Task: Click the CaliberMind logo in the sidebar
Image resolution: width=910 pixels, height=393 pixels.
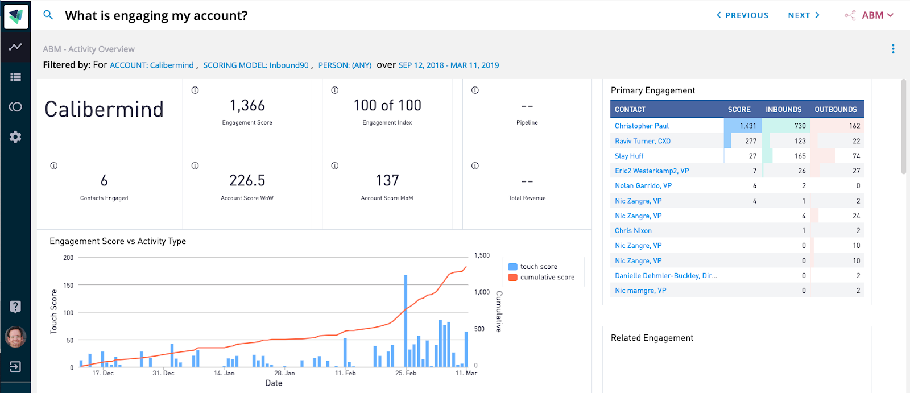Action: click(x=16, y=16)
